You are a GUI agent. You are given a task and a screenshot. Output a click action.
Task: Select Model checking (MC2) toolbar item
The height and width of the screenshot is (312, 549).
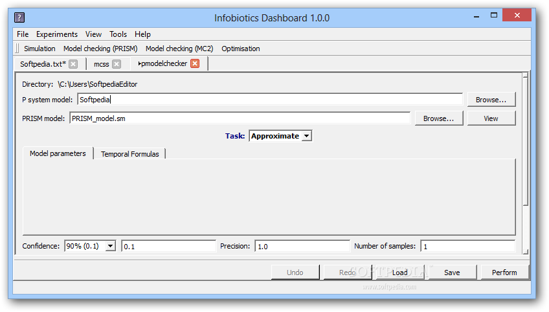[x=179, y=49]
